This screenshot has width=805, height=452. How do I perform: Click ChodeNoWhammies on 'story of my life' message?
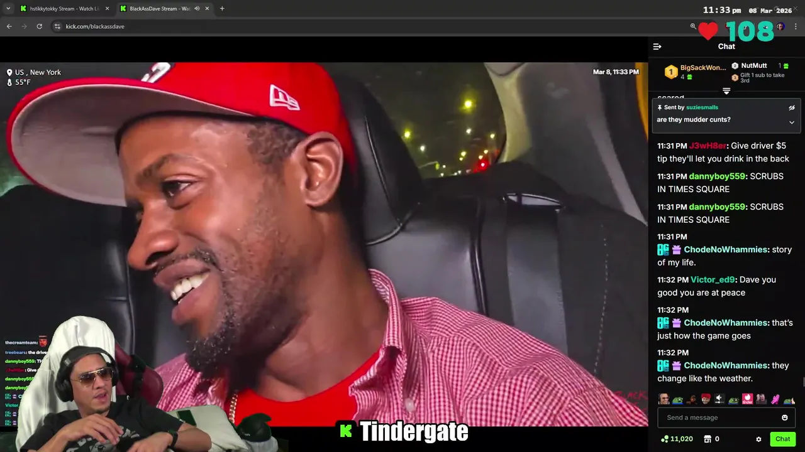coord(726,249)
